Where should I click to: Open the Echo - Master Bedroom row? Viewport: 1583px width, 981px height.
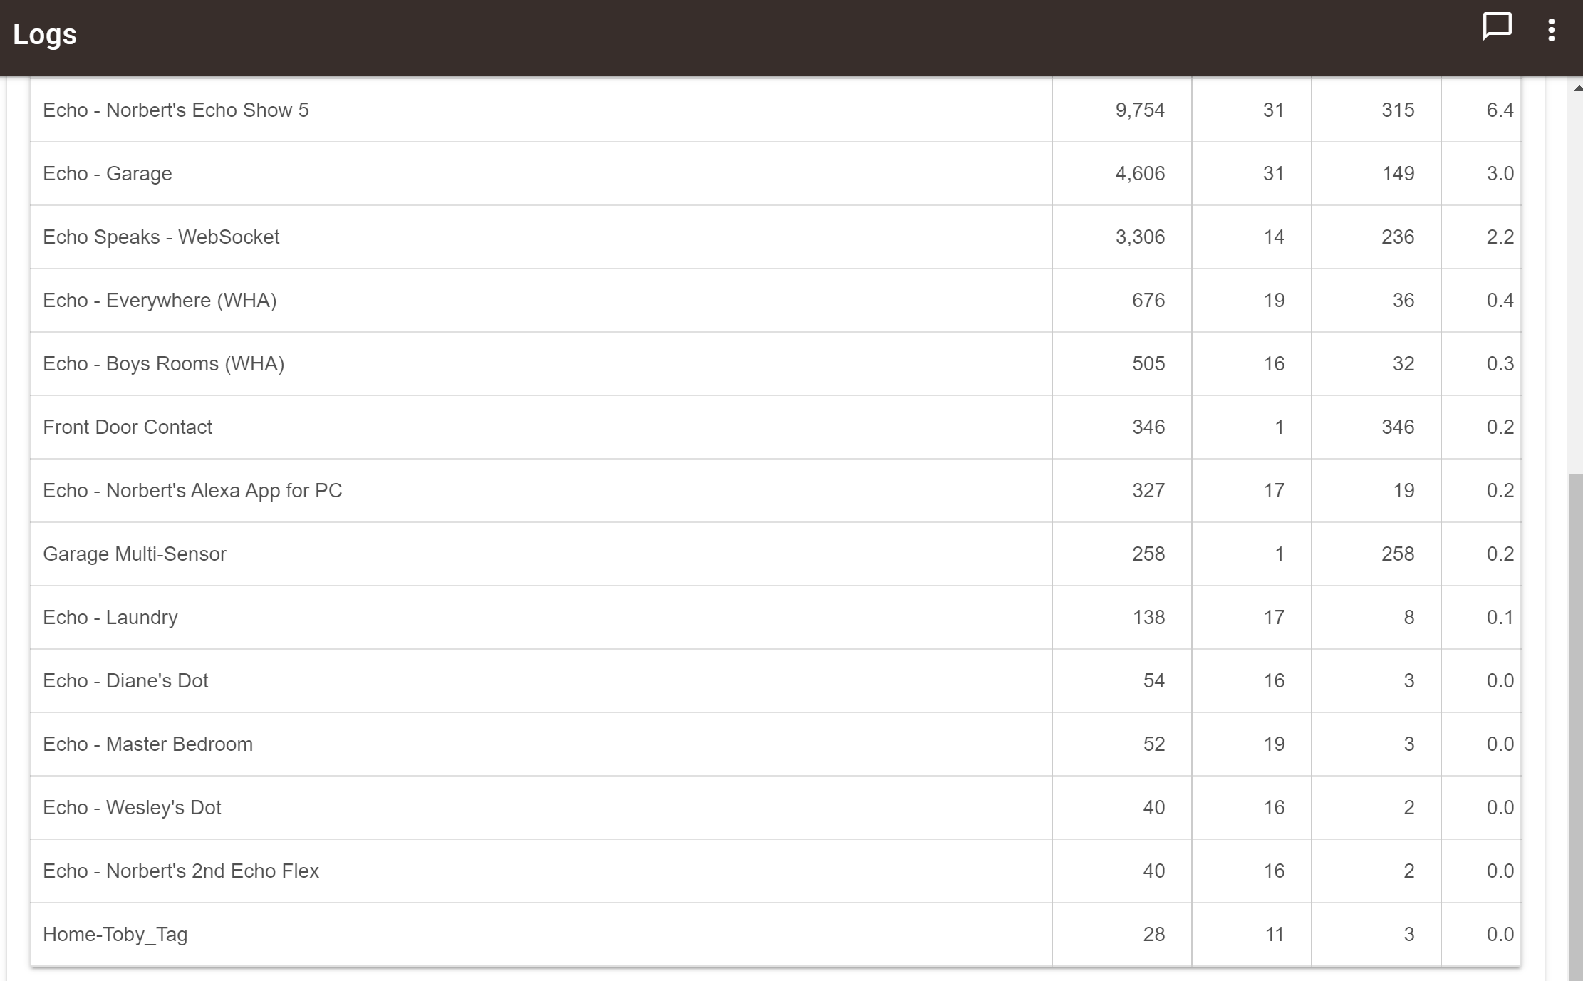147,744
